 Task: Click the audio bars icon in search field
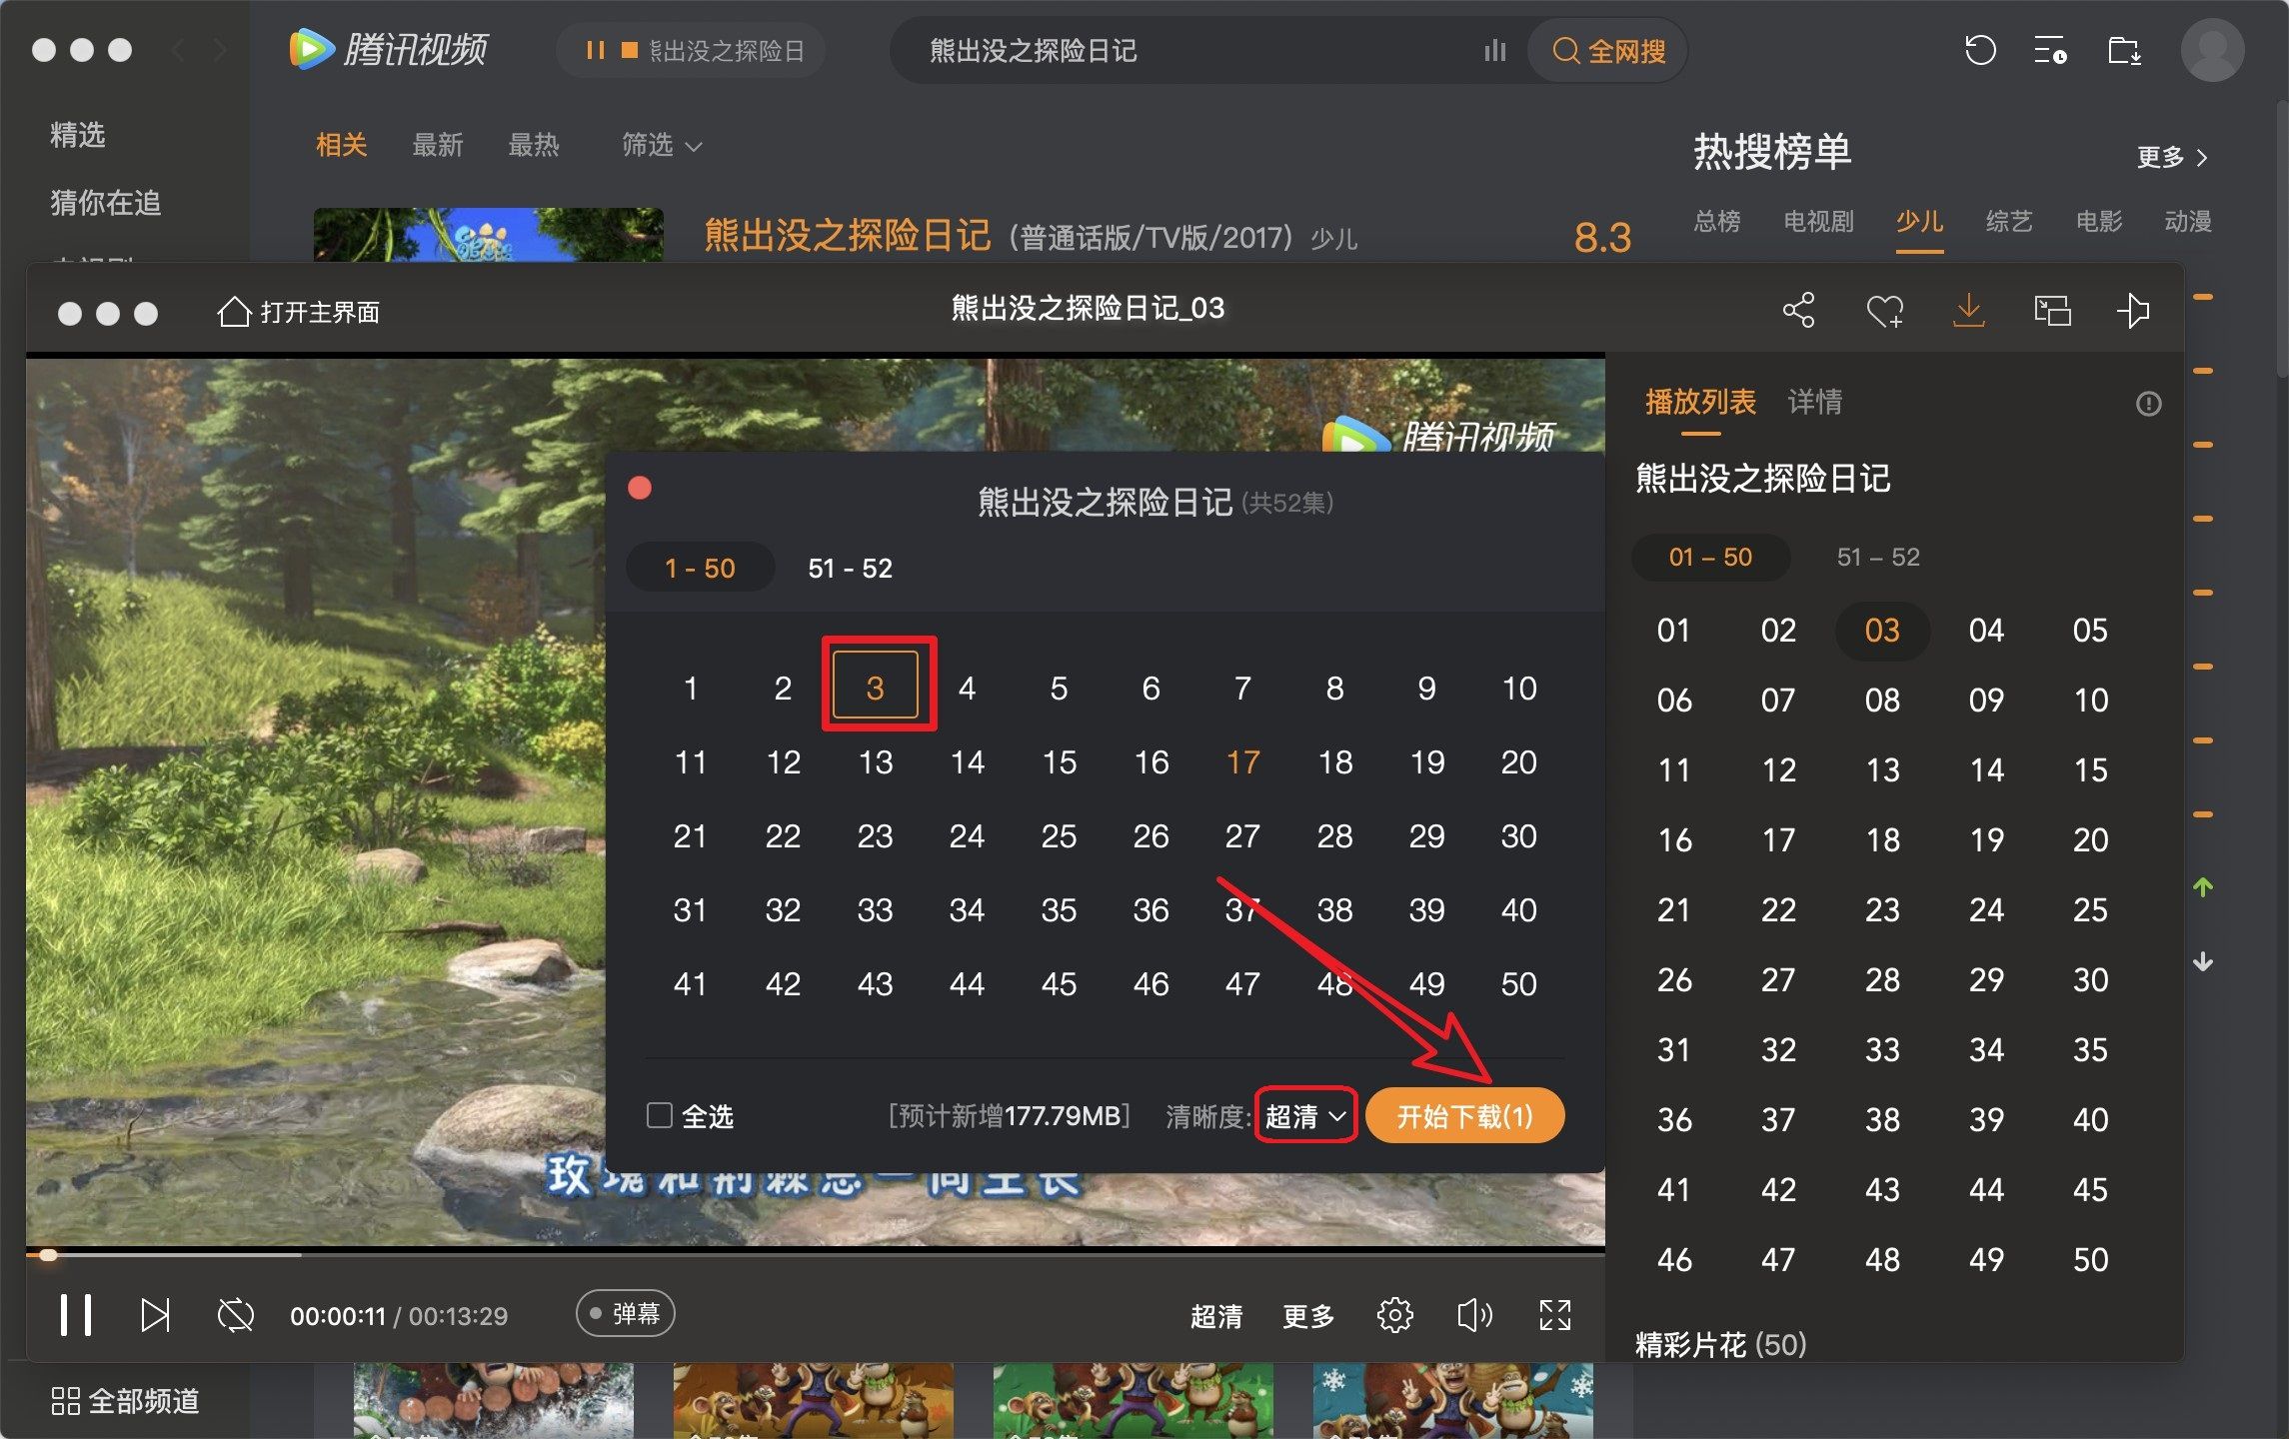pos(1494,51)
